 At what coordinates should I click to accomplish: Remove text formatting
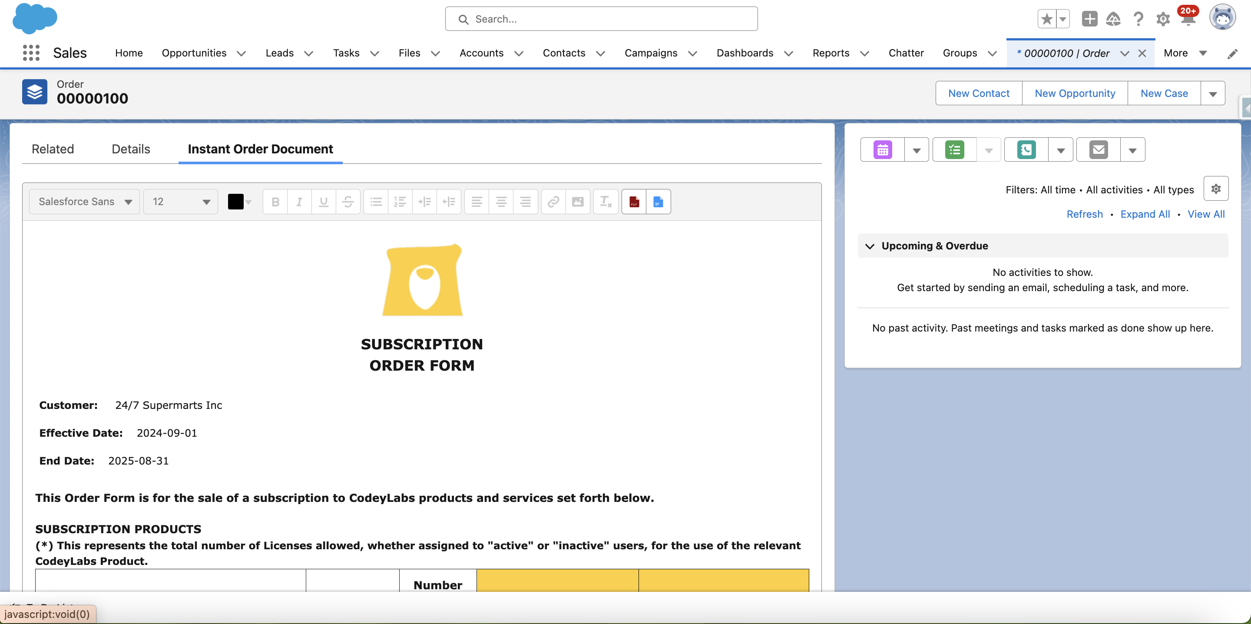pos(606,202)
